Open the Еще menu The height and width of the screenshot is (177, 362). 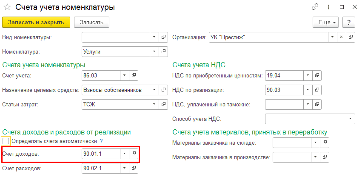(x=325, y=22)
